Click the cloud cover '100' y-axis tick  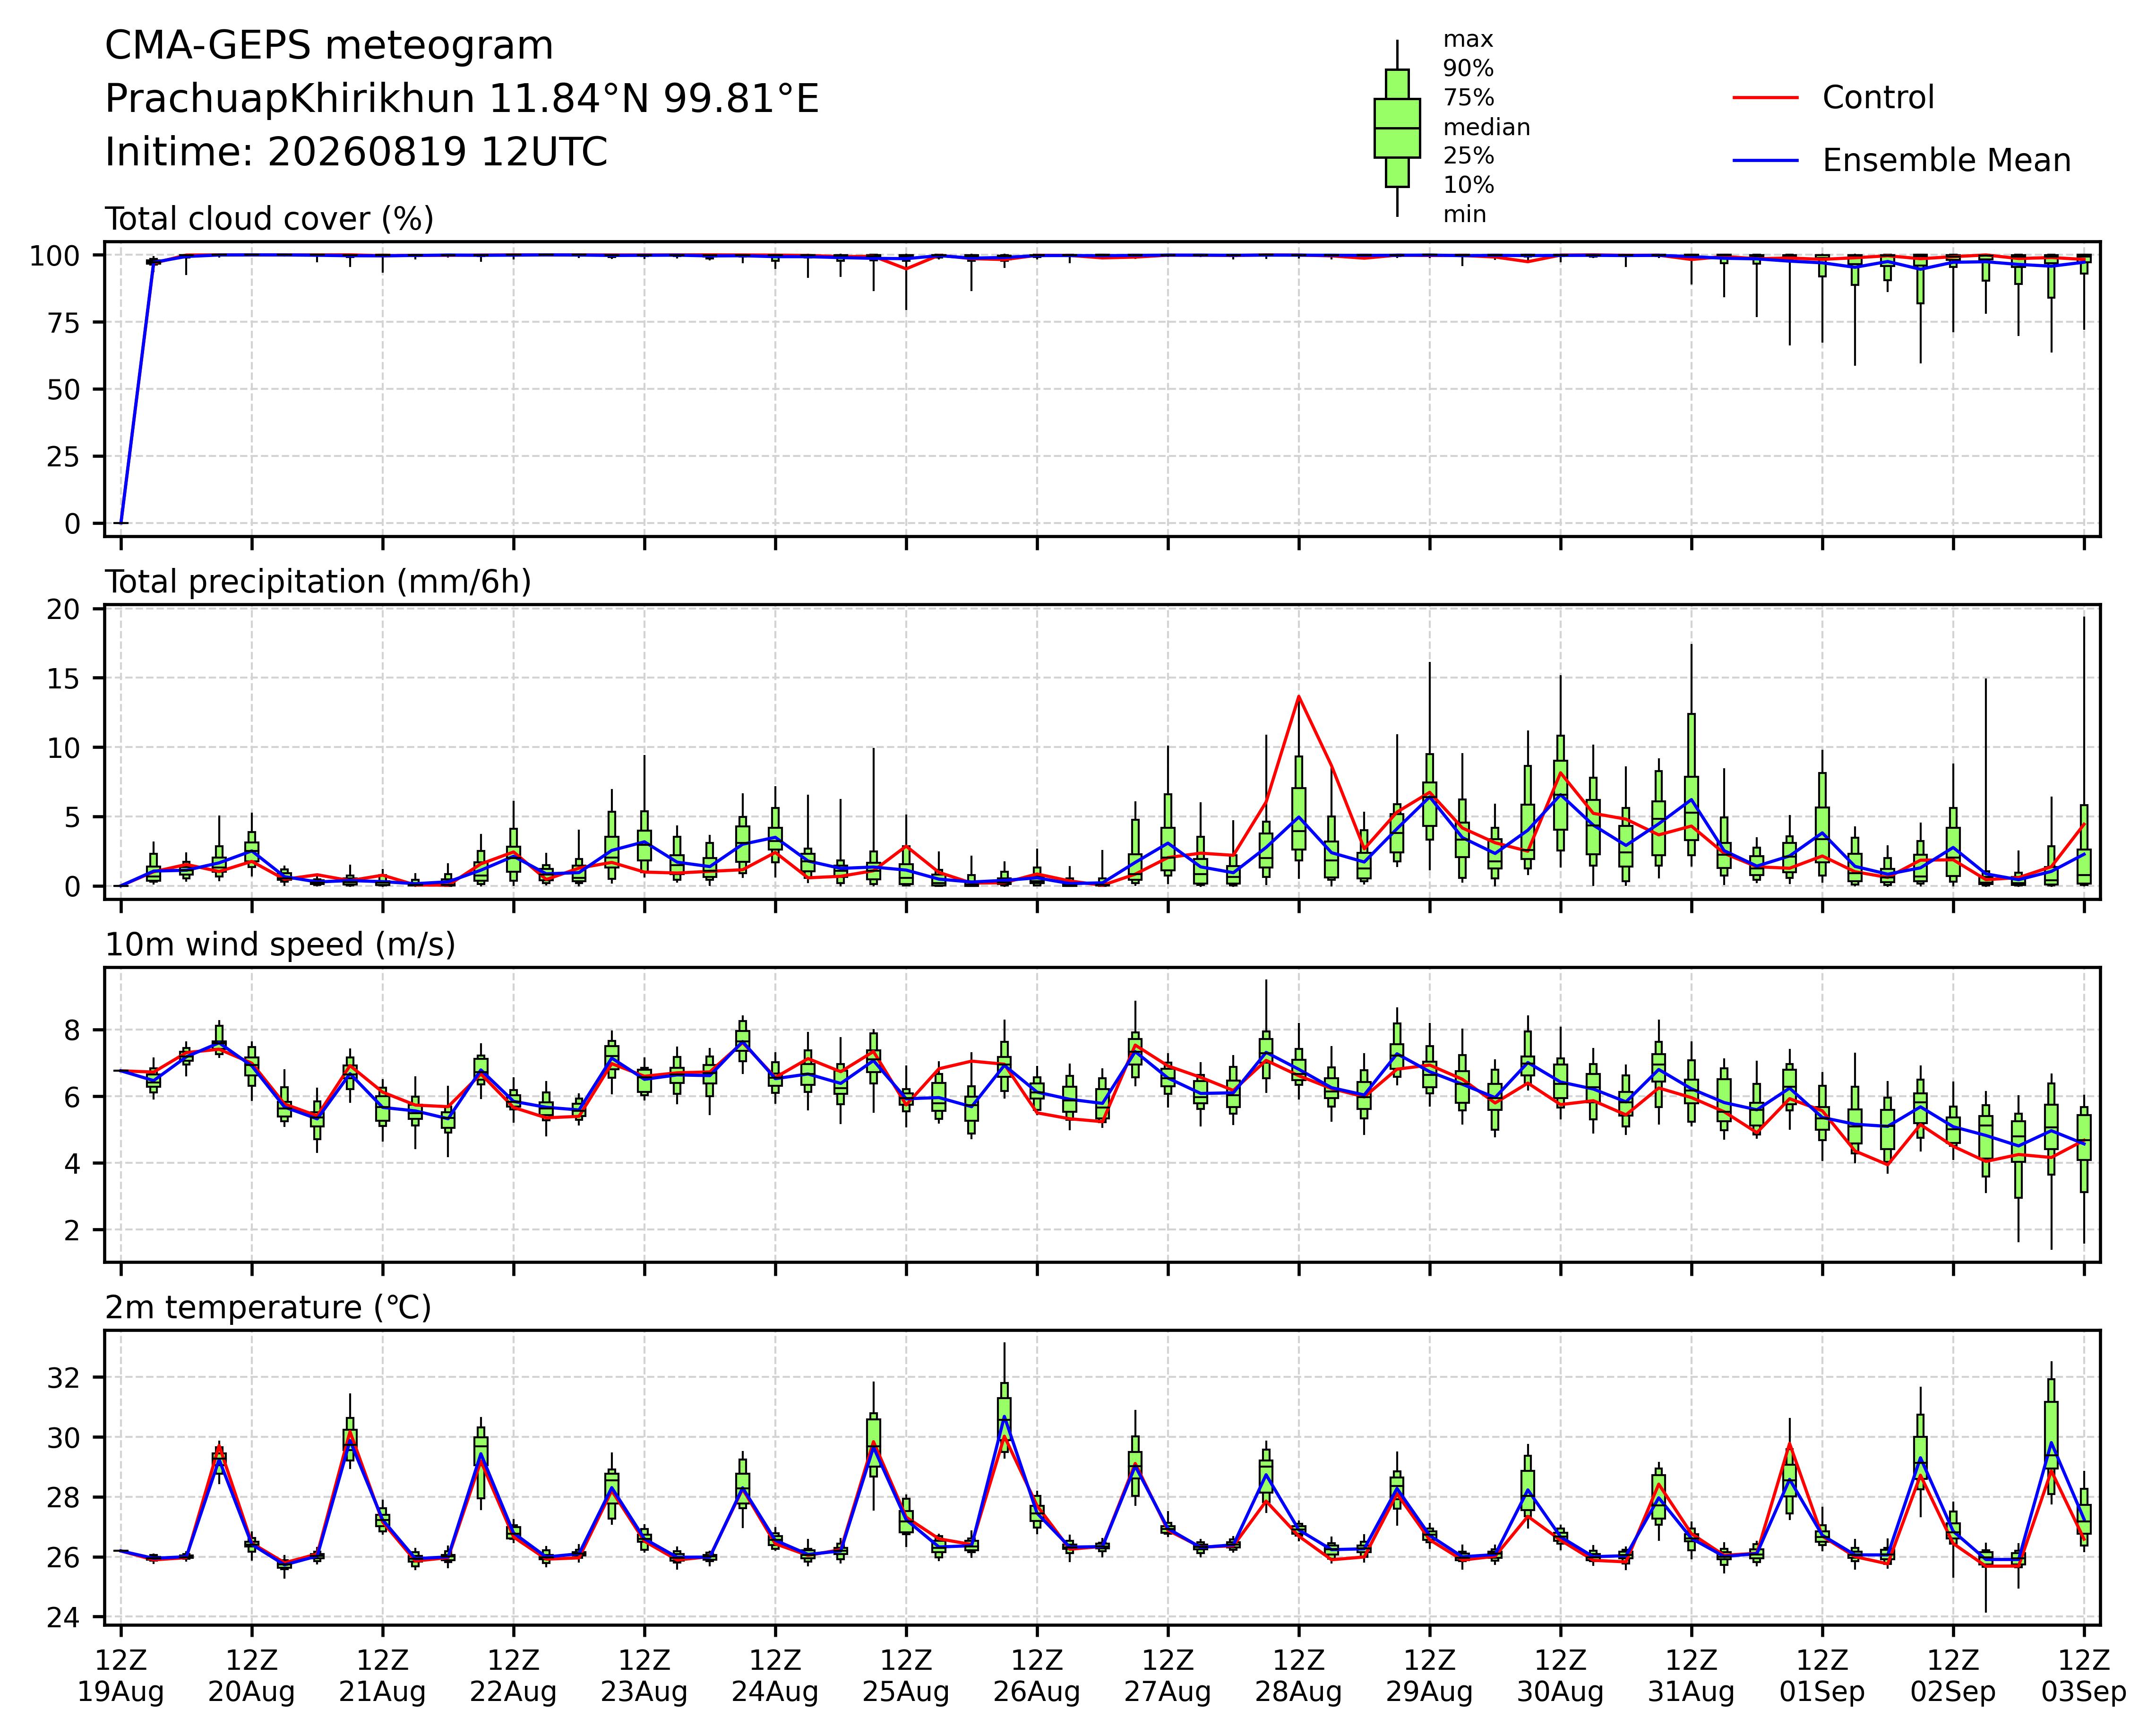pos(55,256)
